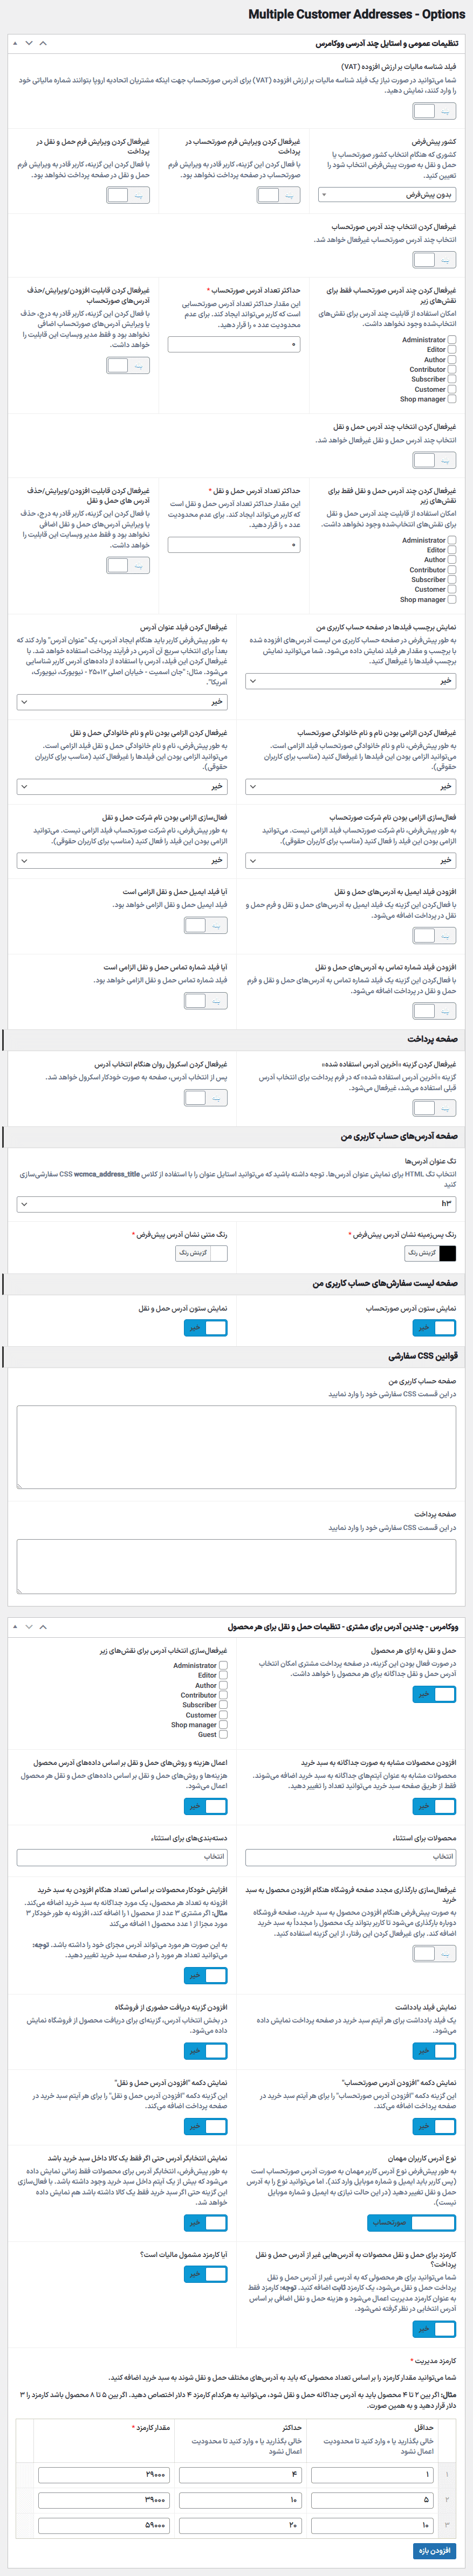Toggle the VAT identification field switch

(434, 112)
